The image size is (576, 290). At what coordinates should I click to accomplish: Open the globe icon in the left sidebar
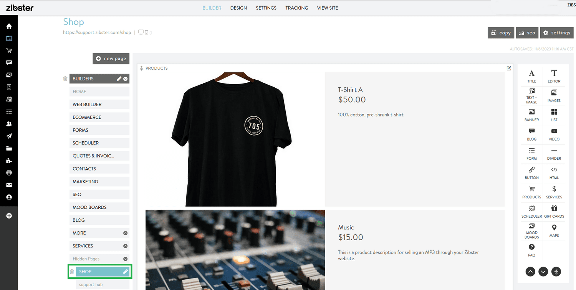coord(9,173)
